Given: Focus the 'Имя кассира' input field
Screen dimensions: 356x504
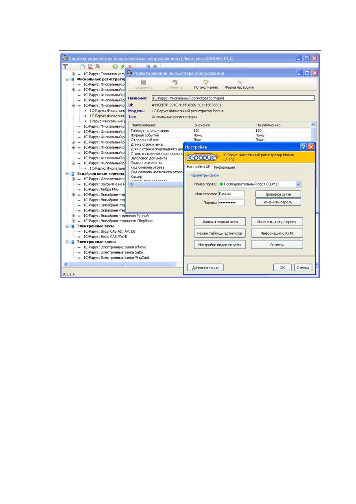Looking at the screenshot, I should click(x=231, y=194).
